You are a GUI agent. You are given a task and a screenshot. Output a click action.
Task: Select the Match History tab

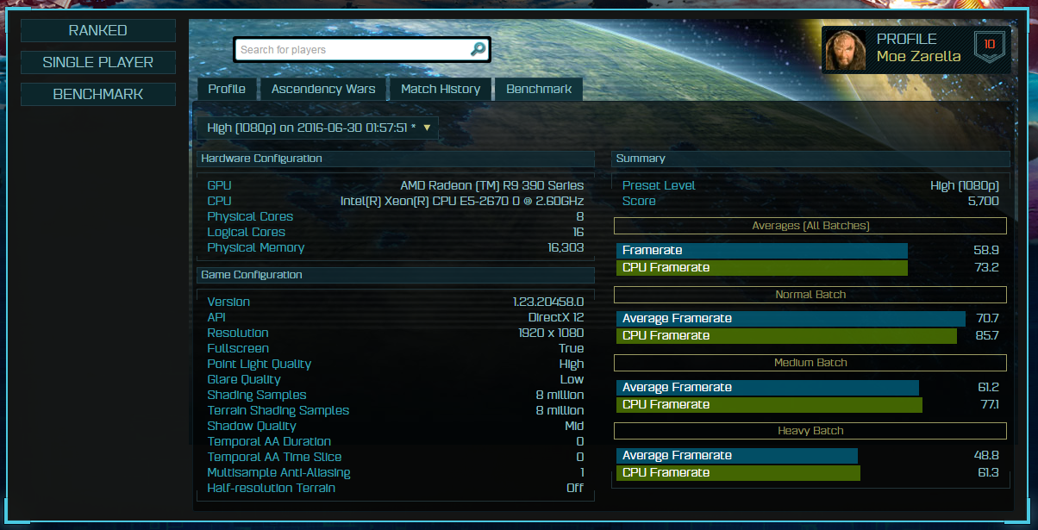coord(441,89)
